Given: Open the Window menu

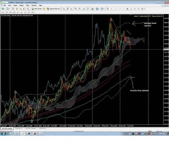Looking at the screenshot, I should click(x=34, y=5).
